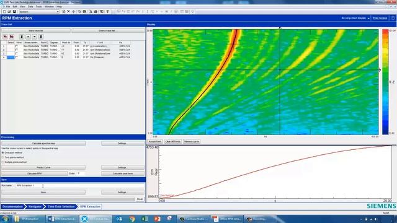
Task: Toggle View checkbox for trace row 4
Action: point(17,58)
